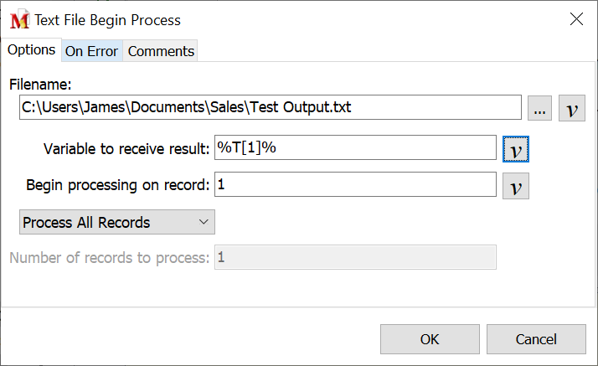
Task: Open variable picker for the result variable
Action: pyautogui.click(x=516, y=149)
